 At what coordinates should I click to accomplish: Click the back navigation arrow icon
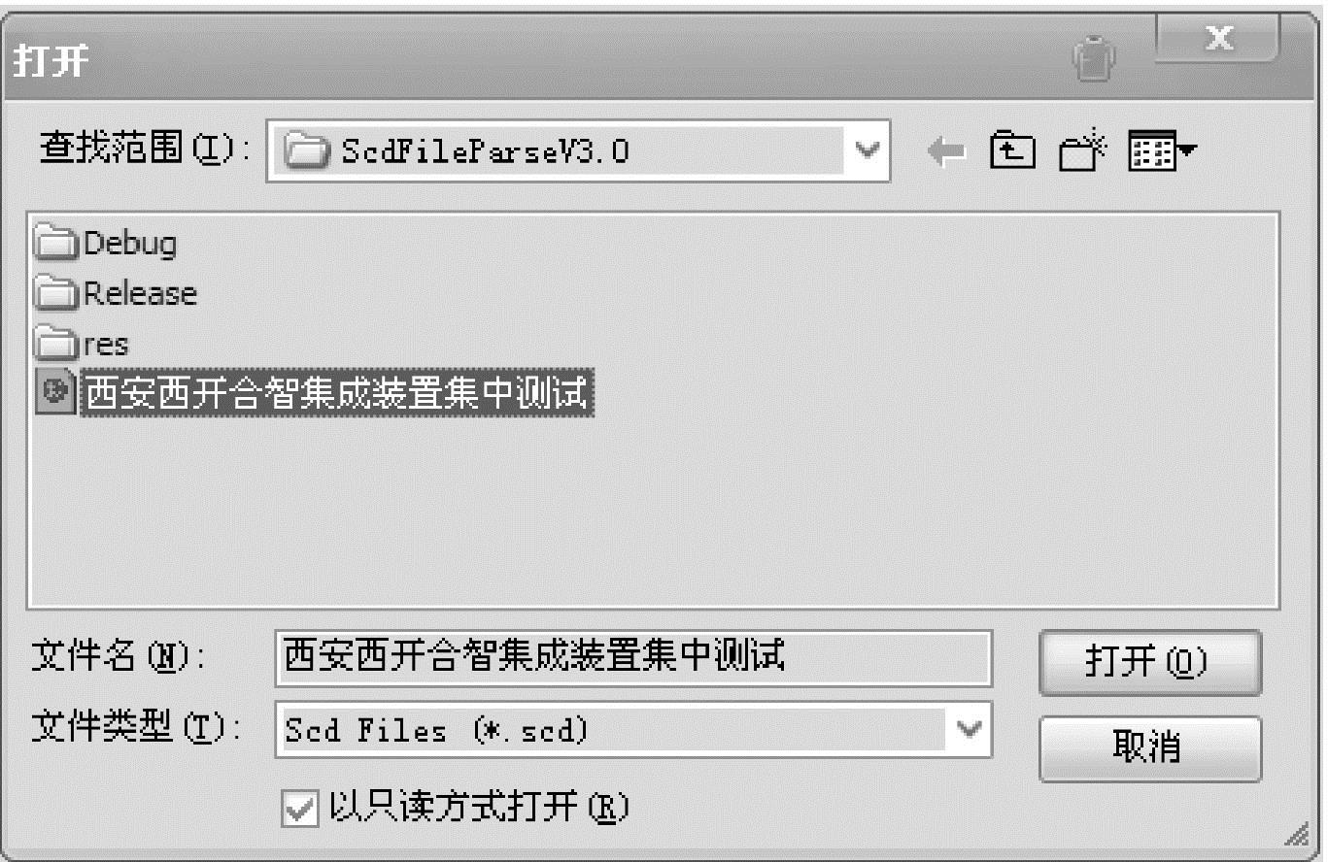click(x=948, y=150)
